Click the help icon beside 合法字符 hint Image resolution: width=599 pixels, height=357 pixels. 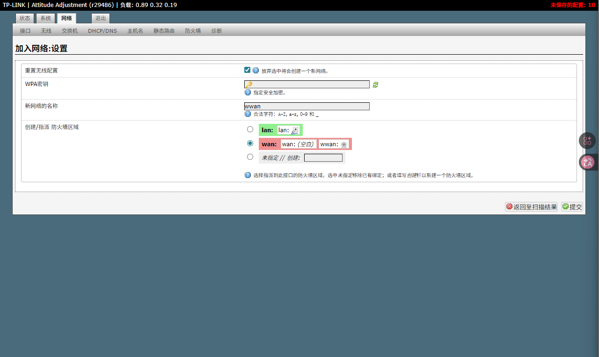[248, 114]
